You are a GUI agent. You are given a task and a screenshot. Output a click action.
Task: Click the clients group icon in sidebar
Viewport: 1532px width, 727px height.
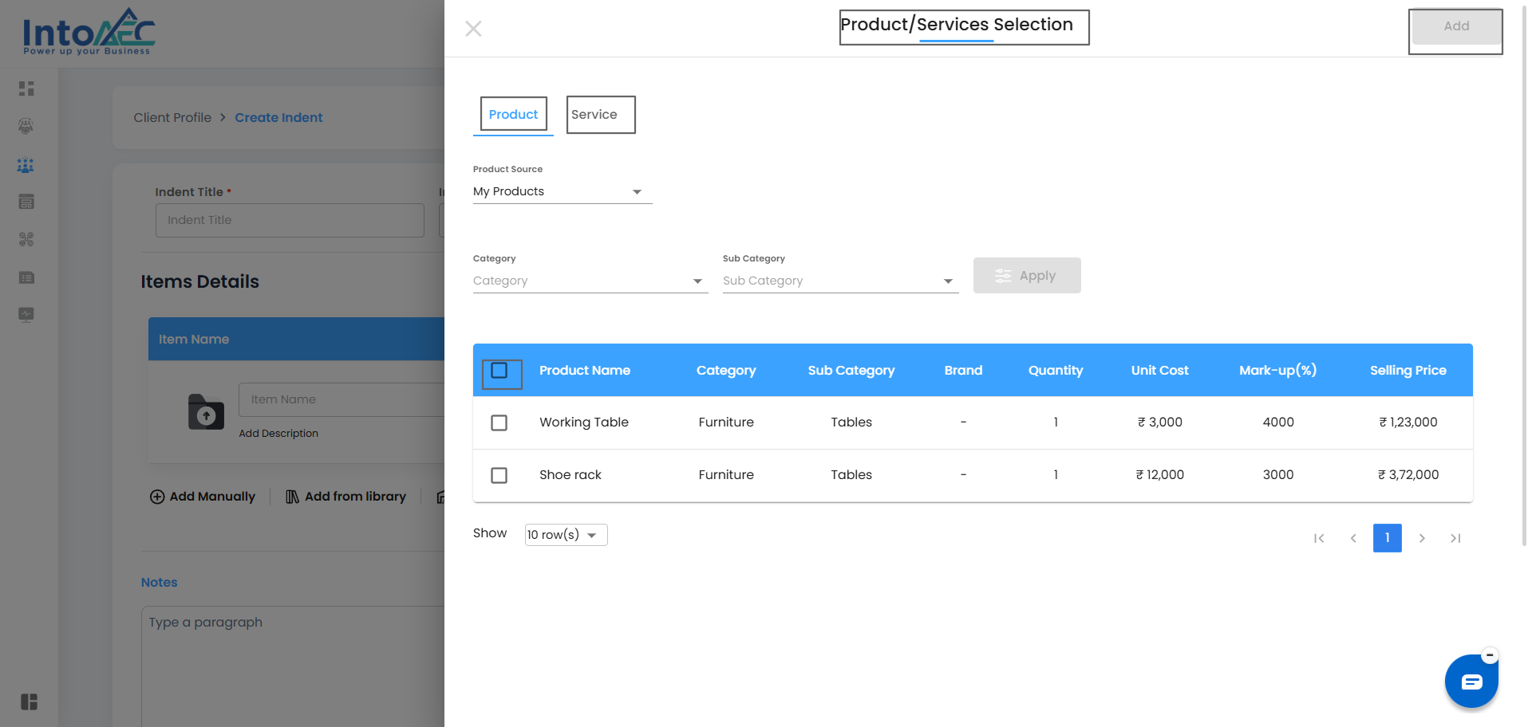(26, 165)
